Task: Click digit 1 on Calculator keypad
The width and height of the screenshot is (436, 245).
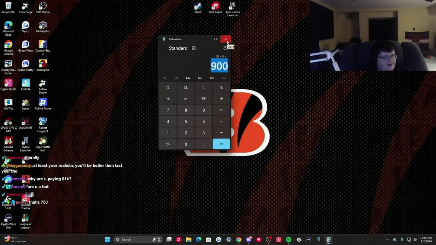Action: [x=168, y=133]
